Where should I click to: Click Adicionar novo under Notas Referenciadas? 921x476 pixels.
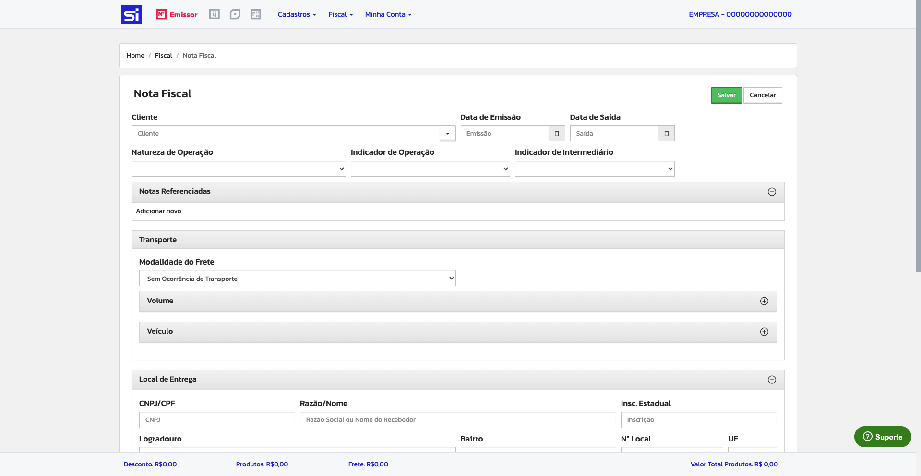[158, 211]
